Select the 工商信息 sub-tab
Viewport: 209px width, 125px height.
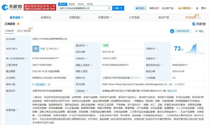(x=9, y=31)
